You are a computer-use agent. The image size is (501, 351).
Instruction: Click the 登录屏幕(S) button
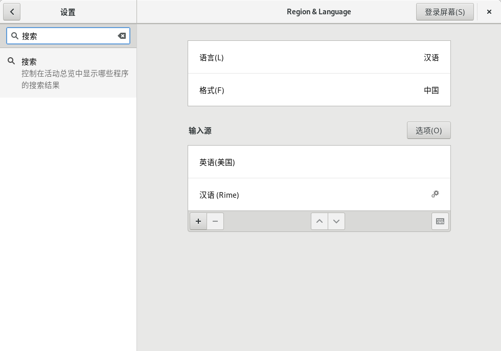click(445, 12)
